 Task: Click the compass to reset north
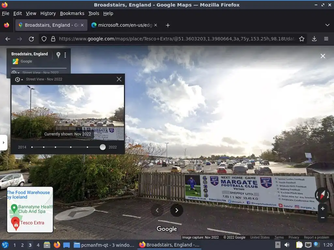(x=323, y=195)
